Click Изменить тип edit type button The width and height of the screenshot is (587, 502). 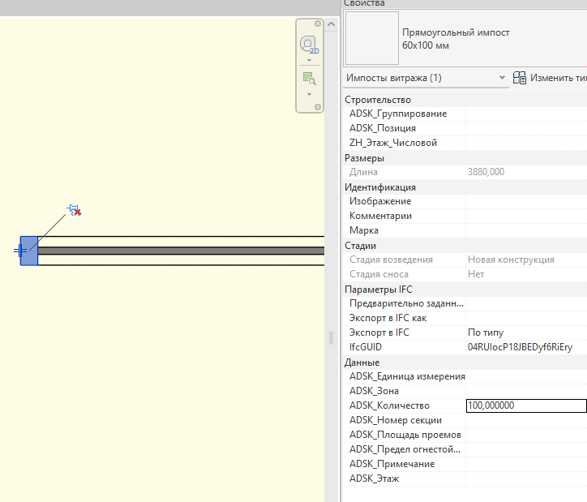[x=550, y=78]
